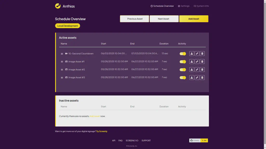Click the Add Asset button
Viewport: 266px width, 149px height.
click(x=194, y=19)
